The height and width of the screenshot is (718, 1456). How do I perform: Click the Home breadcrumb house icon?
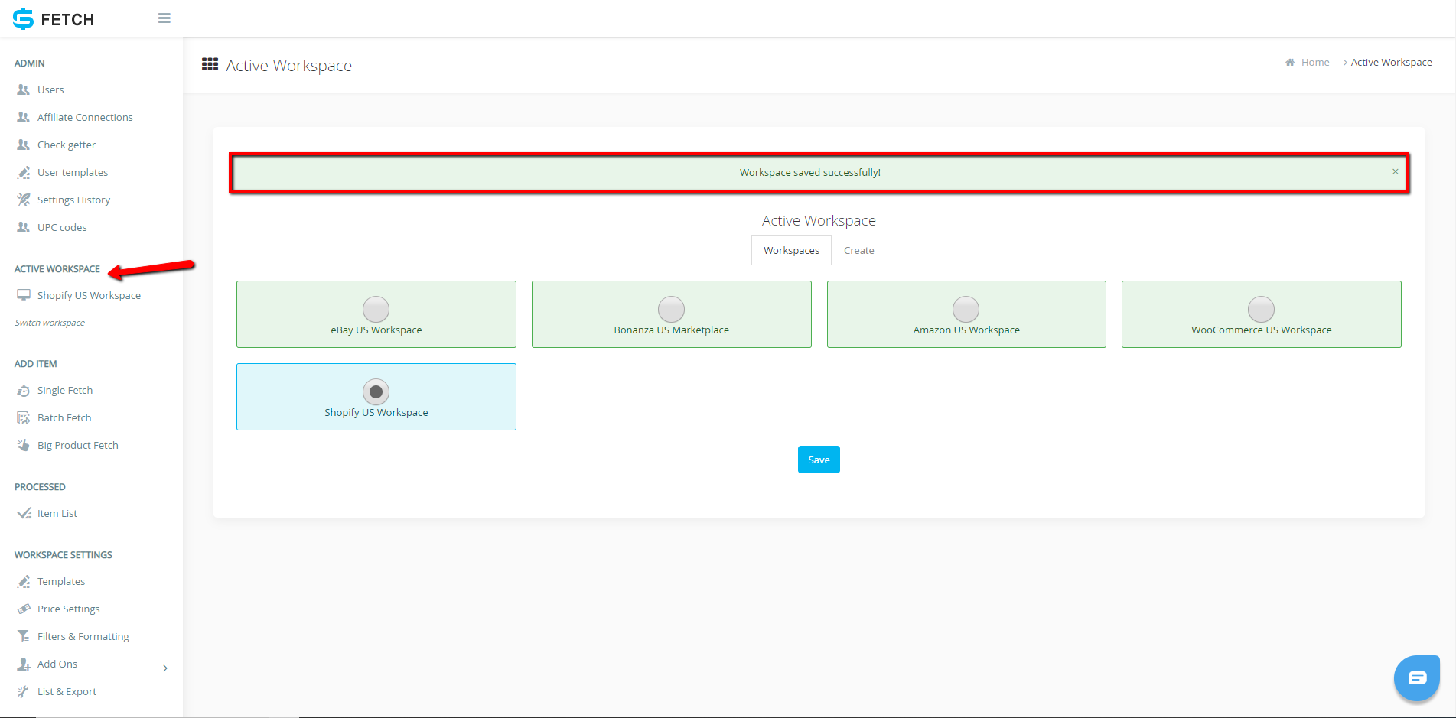click(x=1290, y=62)
